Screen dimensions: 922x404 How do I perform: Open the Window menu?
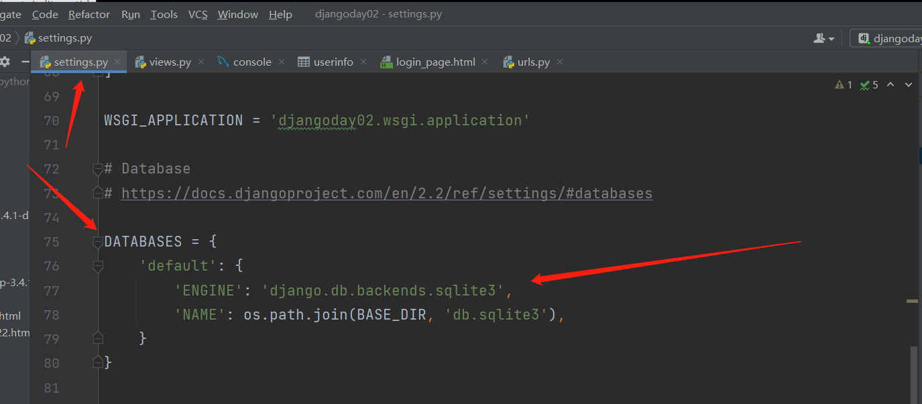coord(238,14)
